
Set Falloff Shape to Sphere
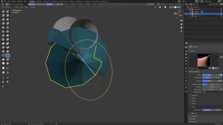pyautogui.click(x=207, y=110)
